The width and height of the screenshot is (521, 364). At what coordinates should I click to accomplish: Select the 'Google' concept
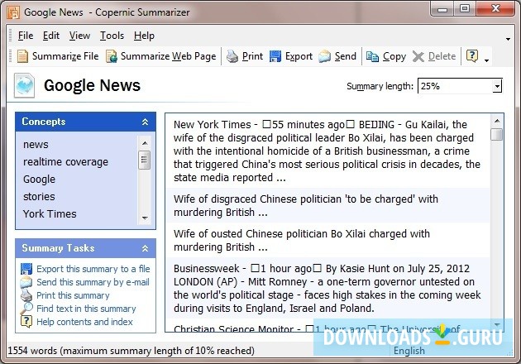pyautogui.click(x=39, y=180)
